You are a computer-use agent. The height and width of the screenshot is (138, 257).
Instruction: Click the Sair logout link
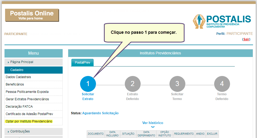coord(246,39)
